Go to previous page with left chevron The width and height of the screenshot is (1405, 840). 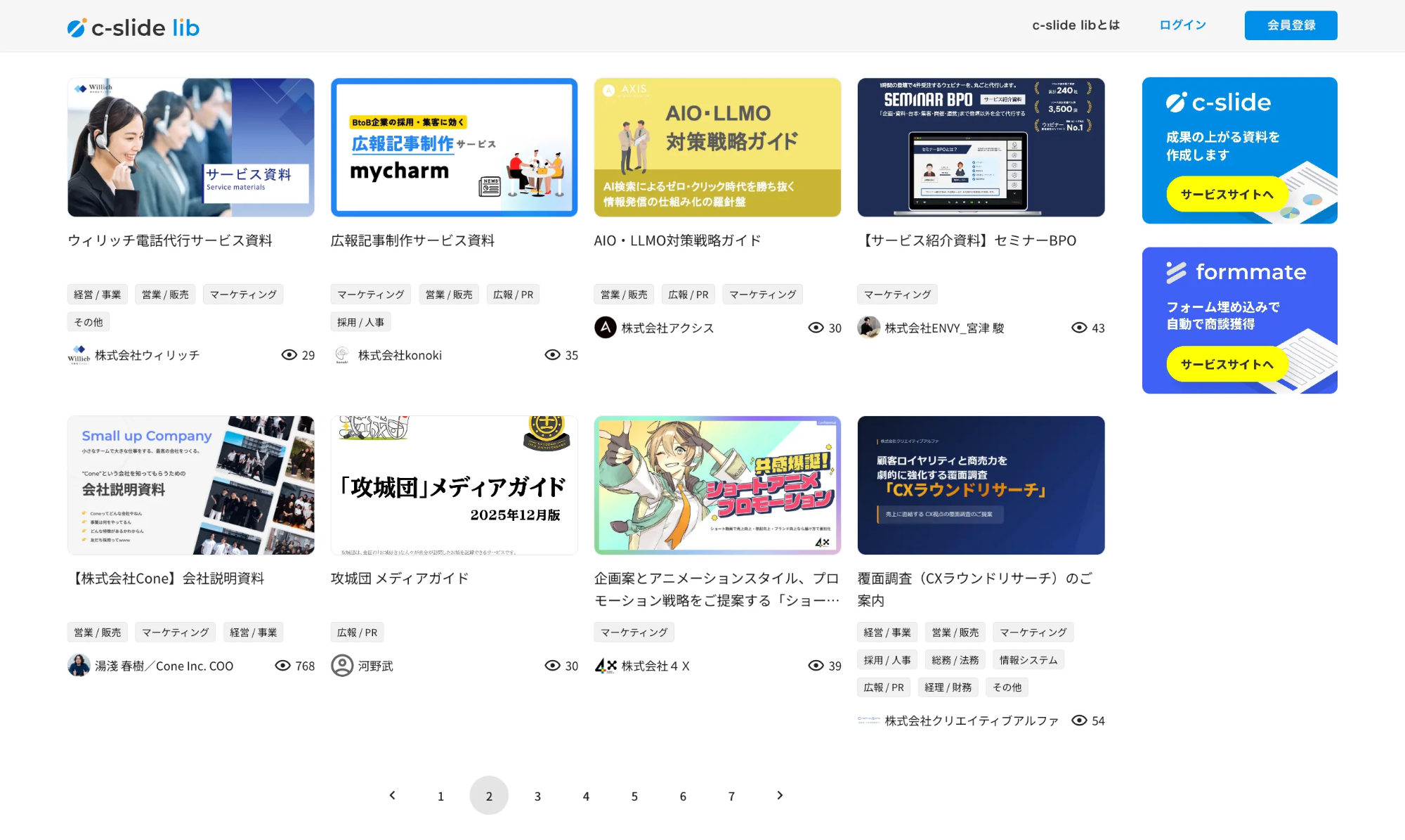[393, 795]
